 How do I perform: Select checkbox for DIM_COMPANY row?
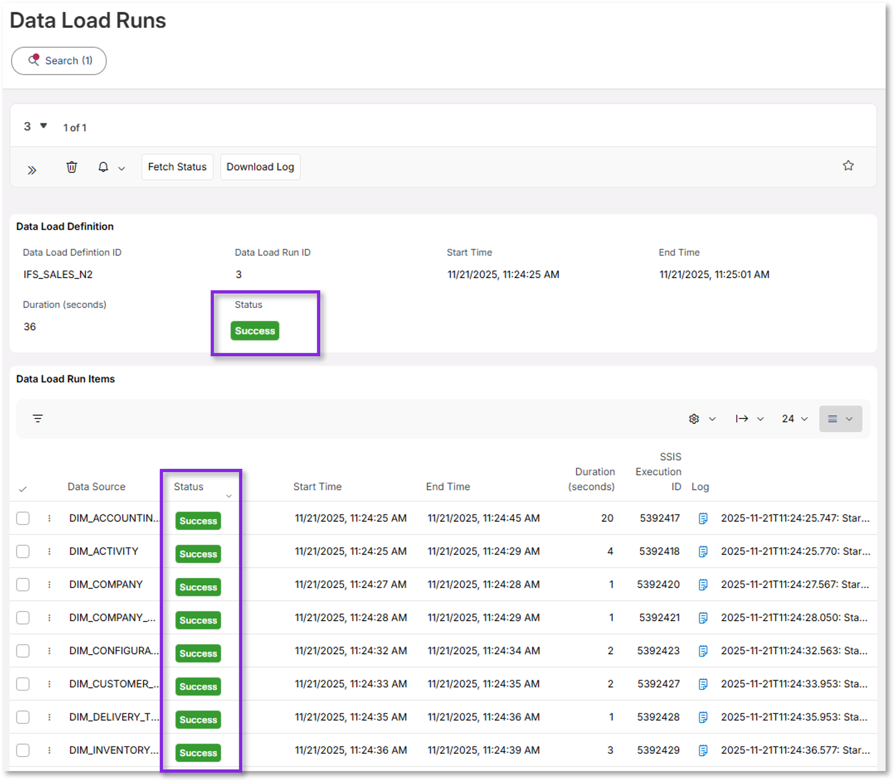tap(23, 585)
